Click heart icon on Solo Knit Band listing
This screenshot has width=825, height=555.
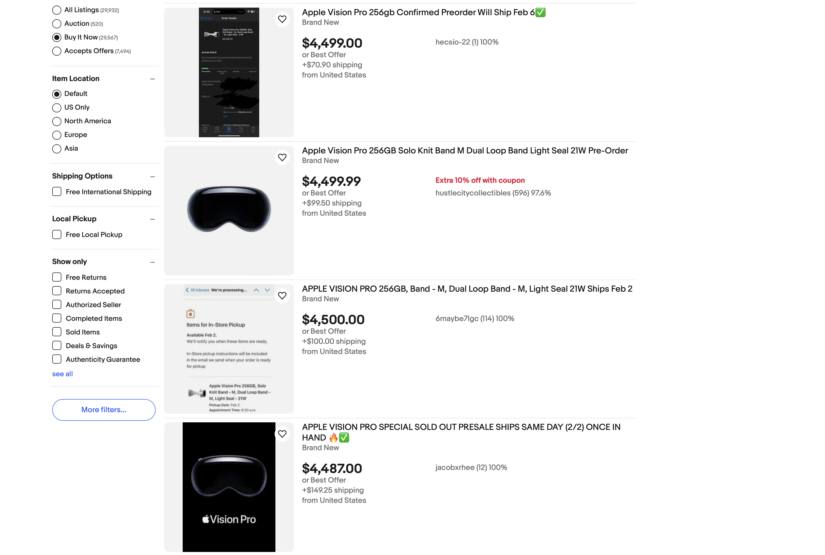[x=282, y=157]
